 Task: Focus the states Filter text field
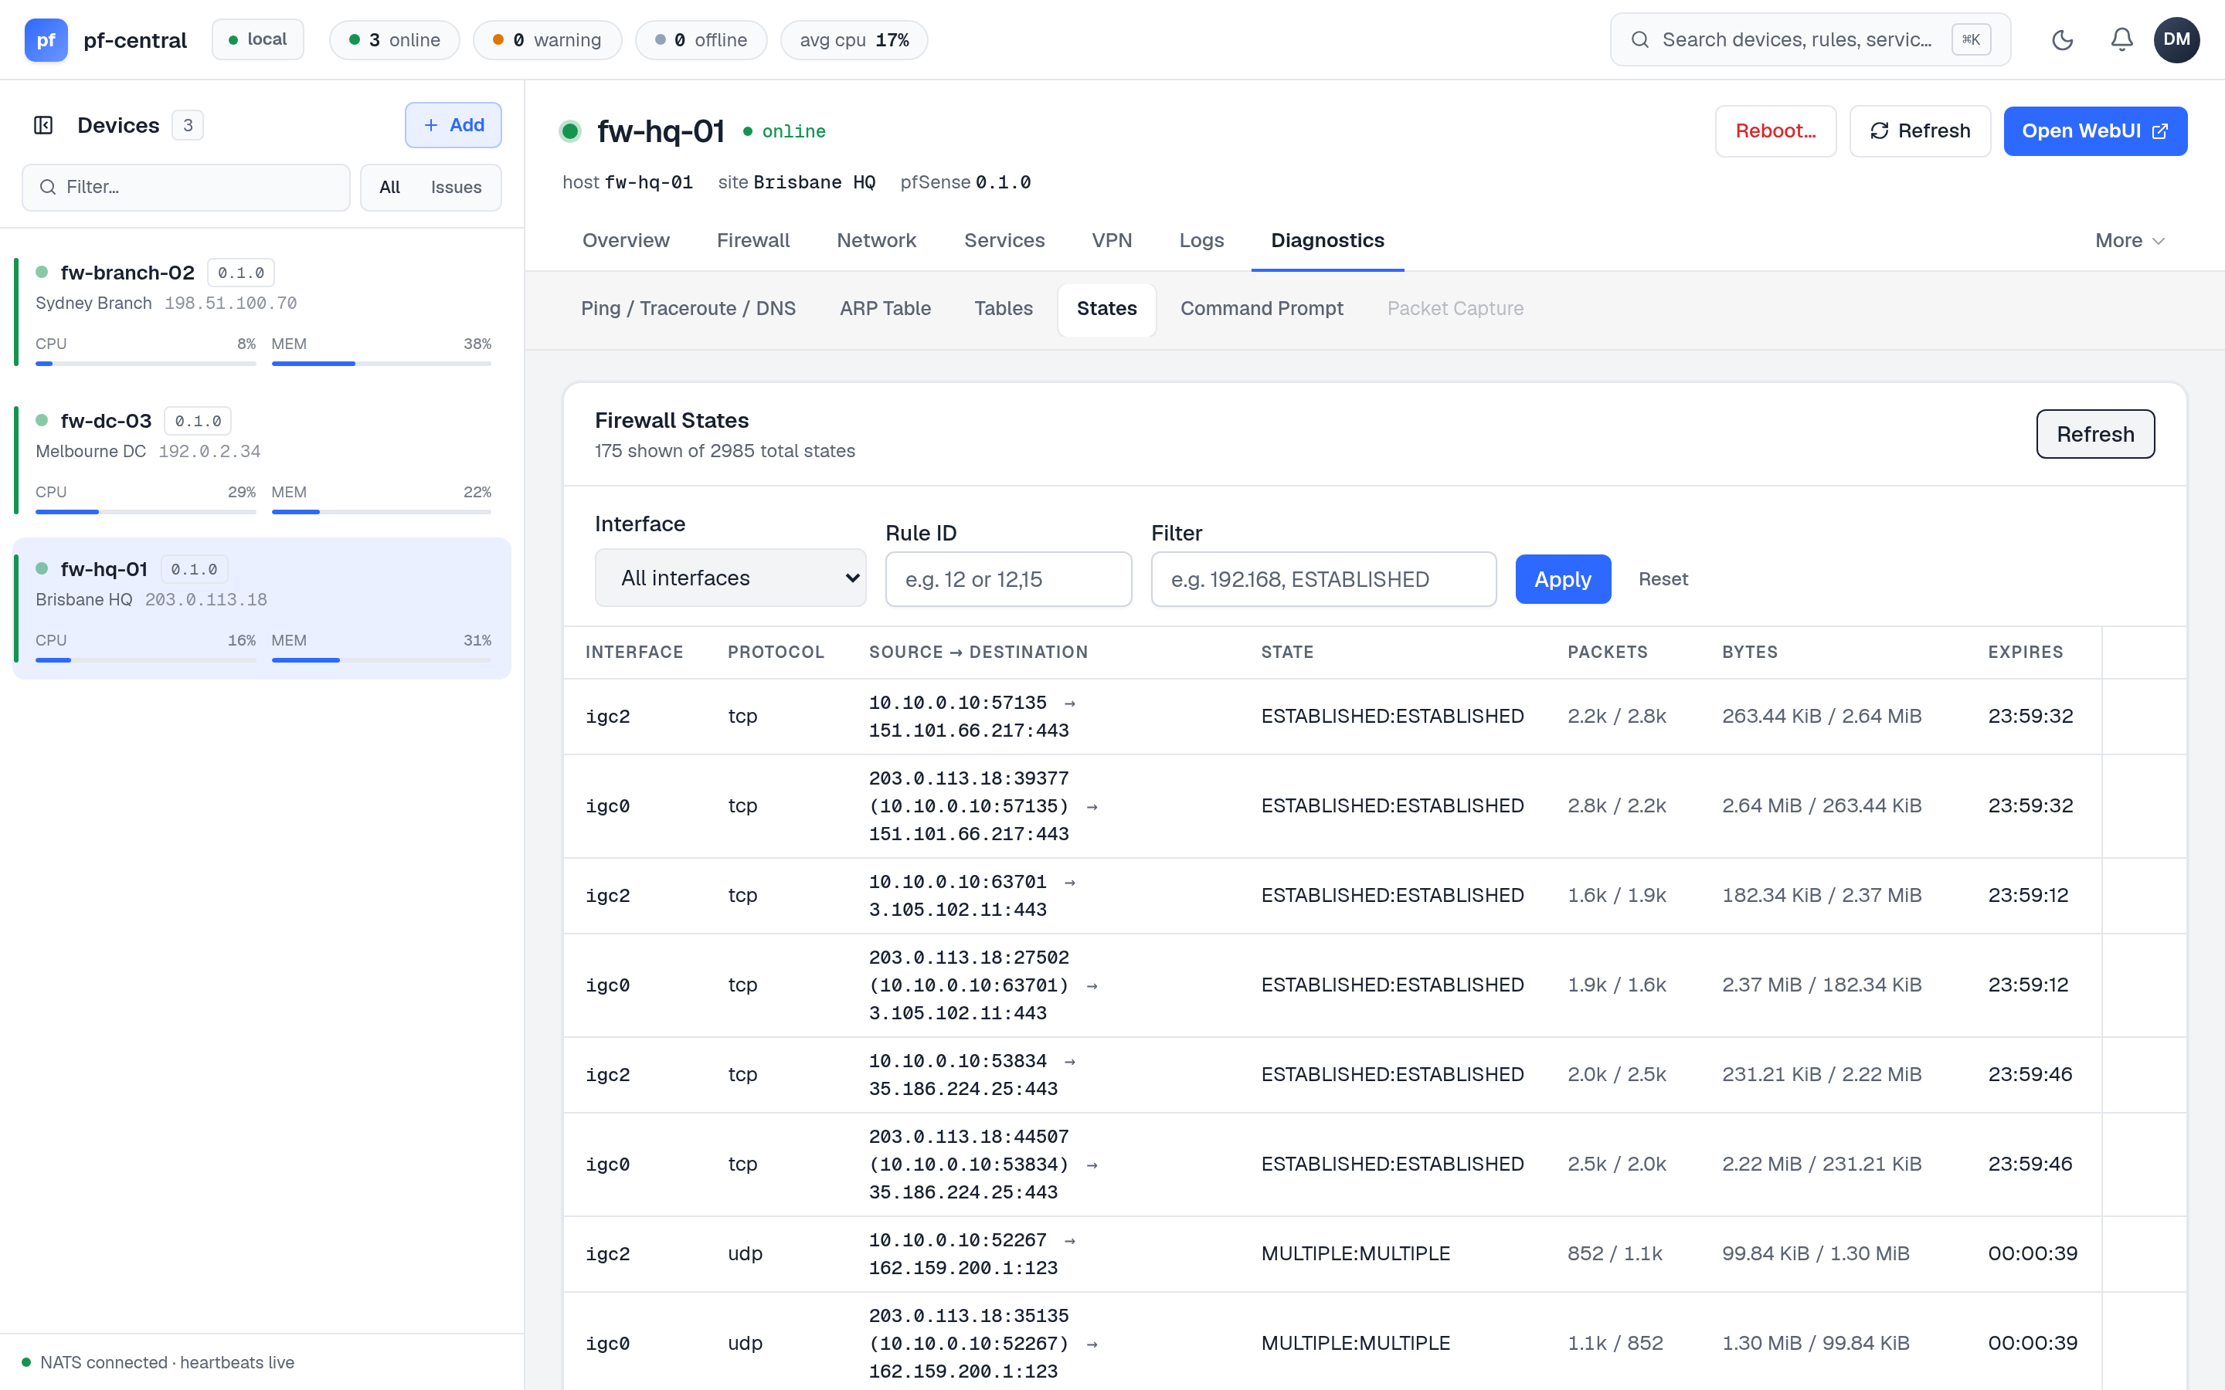pos(1323,579)
